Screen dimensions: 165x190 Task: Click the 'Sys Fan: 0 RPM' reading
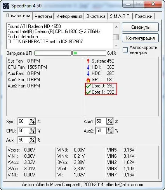[24, 61]
